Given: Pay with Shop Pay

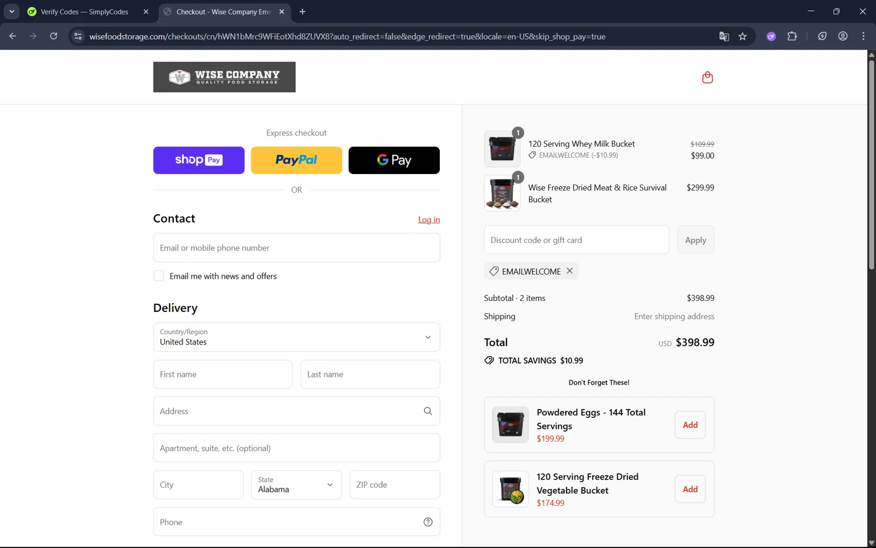Looking at the screenshot, I should (x=199, y=160).
